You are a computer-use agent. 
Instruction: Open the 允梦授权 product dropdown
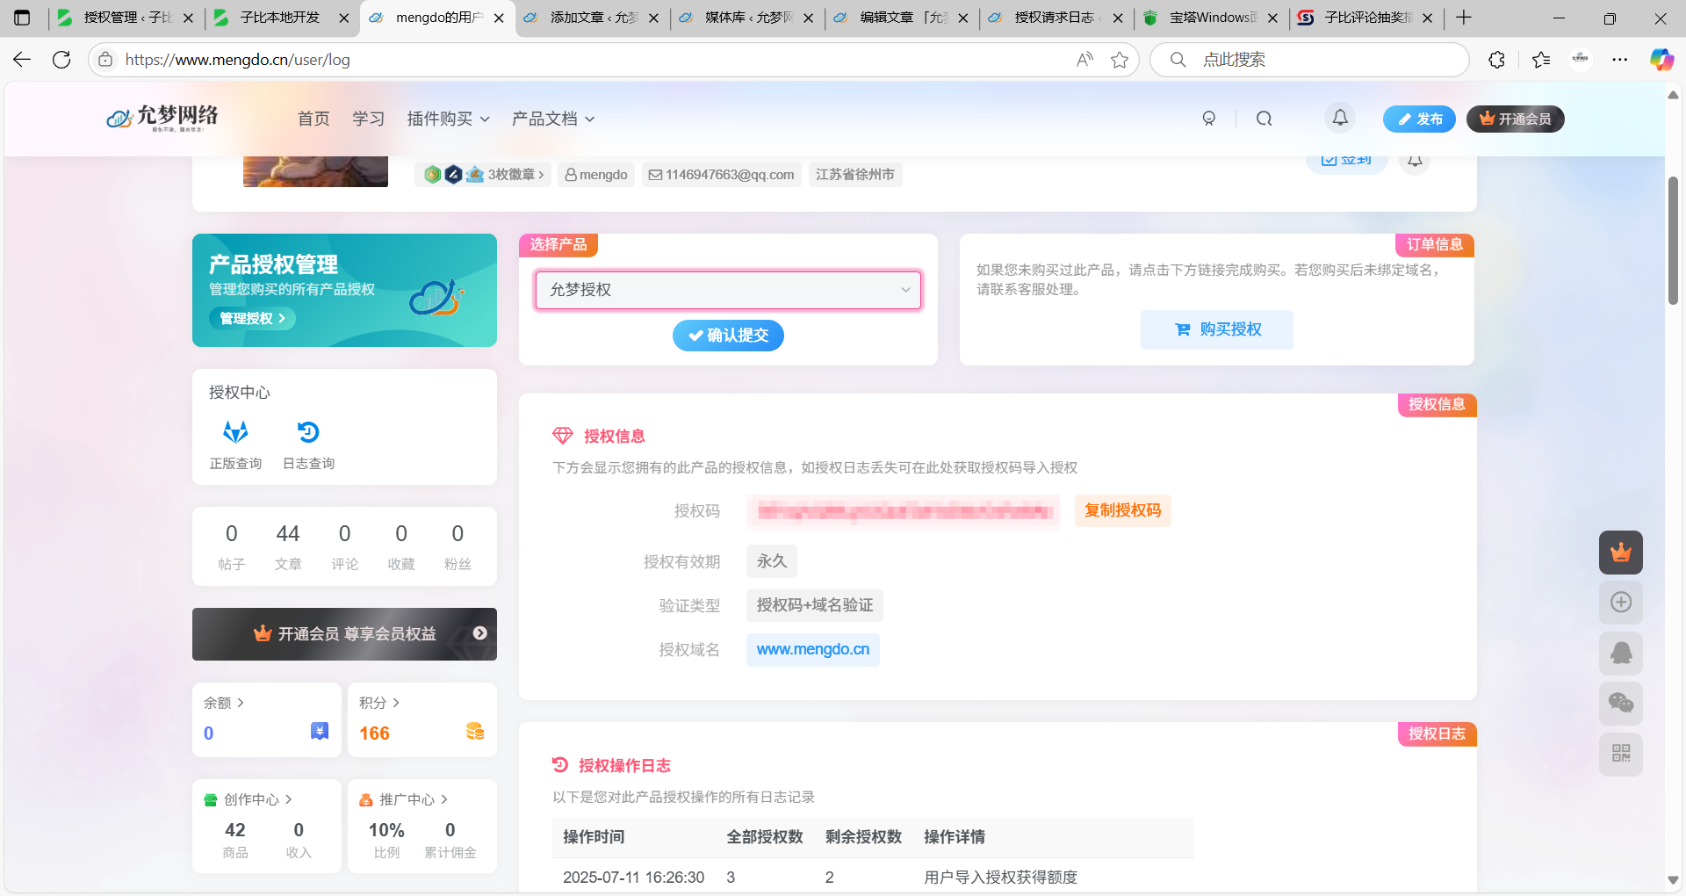(x=729, y=290)
